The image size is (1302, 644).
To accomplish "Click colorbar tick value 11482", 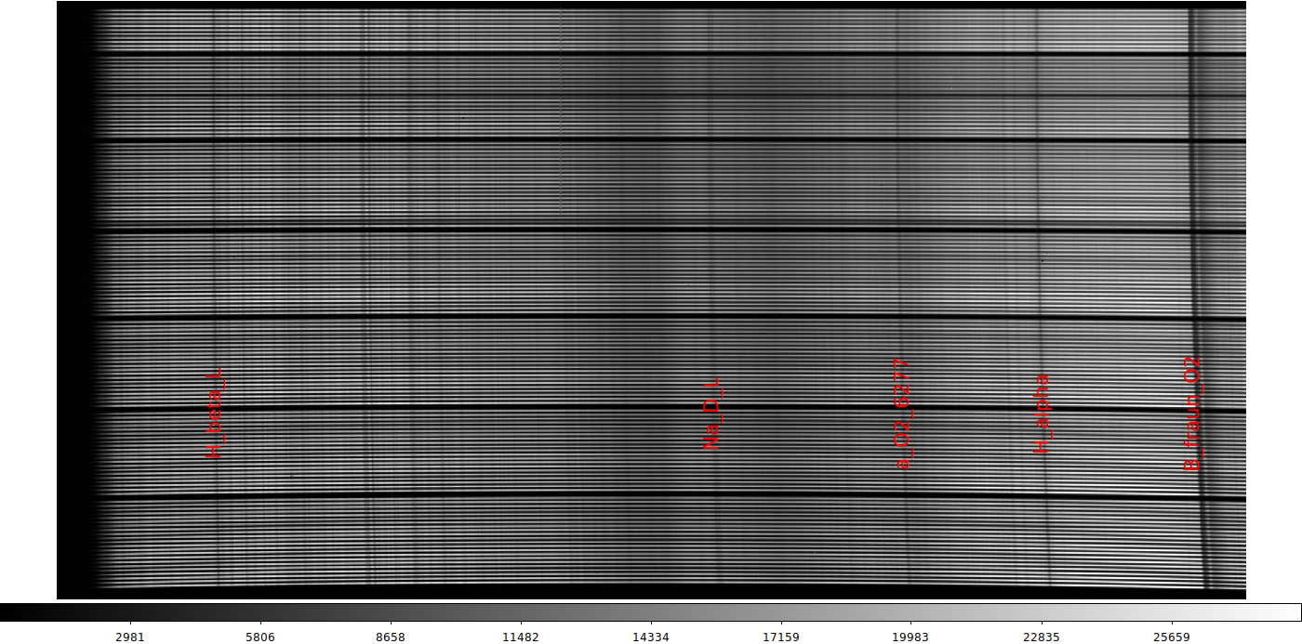I will click(521, 637).
